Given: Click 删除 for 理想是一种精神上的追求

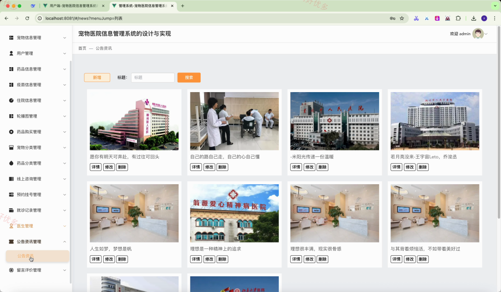Looking at the screenshot, I should click(222, 259).
